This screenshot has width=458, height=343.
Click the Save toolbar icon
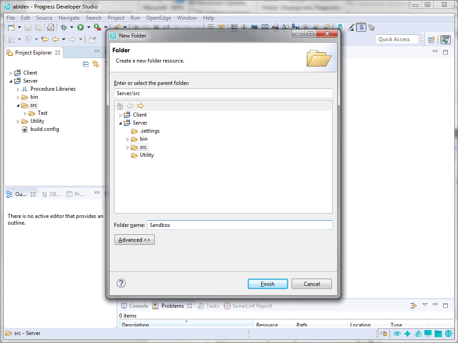pyautogui.click(x=28, y=27)
